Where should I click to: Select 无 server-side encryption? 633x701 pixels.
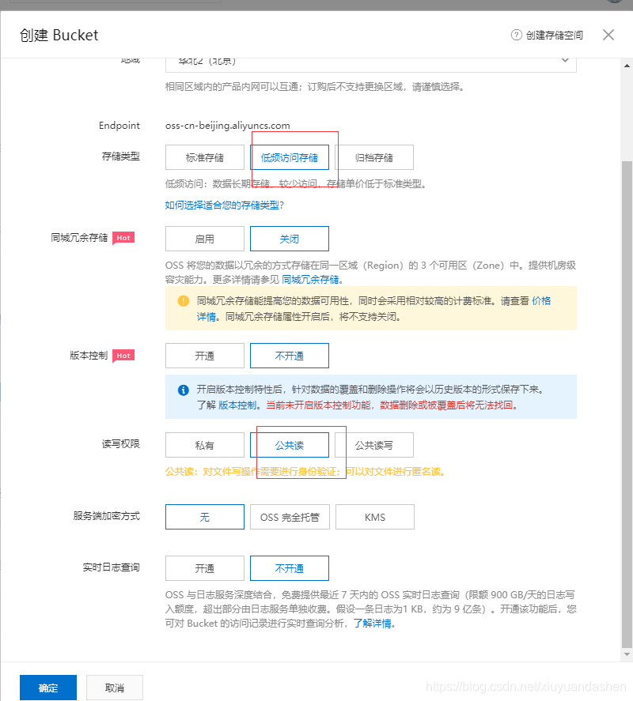204,517
